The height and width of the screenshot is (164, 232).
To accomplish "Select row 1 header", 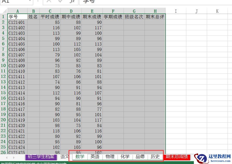I will [x=4, y=17].
